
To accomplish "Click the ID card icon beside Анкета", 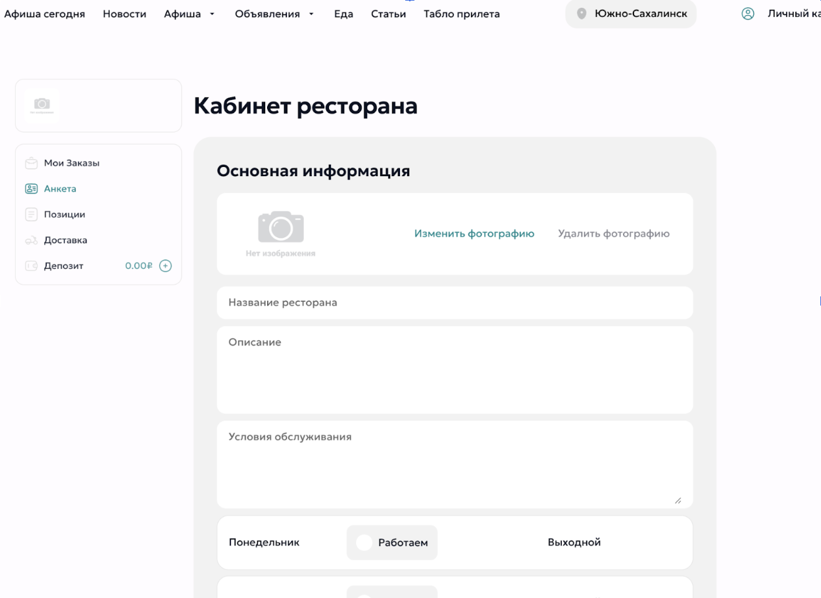I will [x=31, y=189].
